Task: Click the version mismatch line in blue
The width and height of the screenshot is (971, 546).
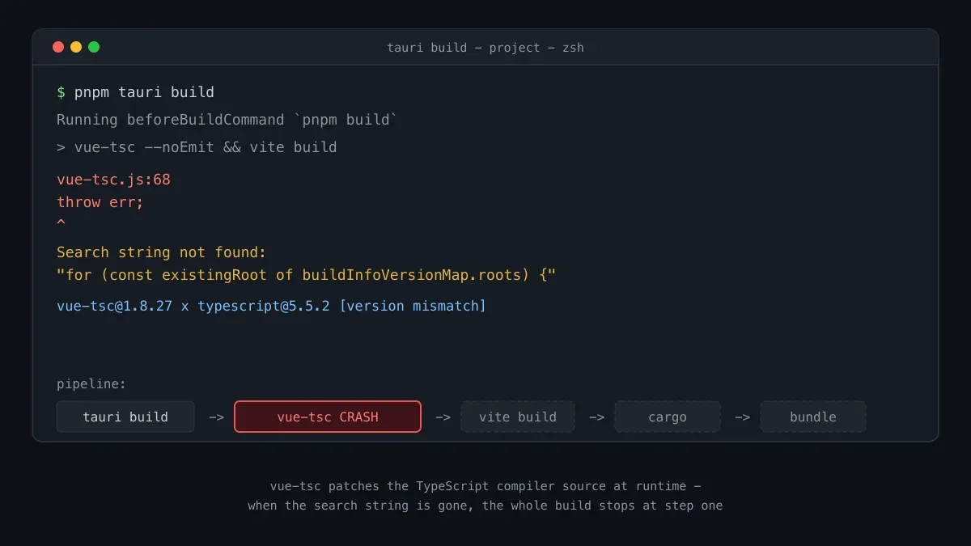Action: (271, 306)
